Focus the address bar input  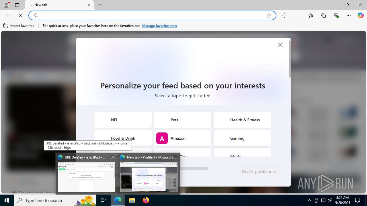click(152, 15)
